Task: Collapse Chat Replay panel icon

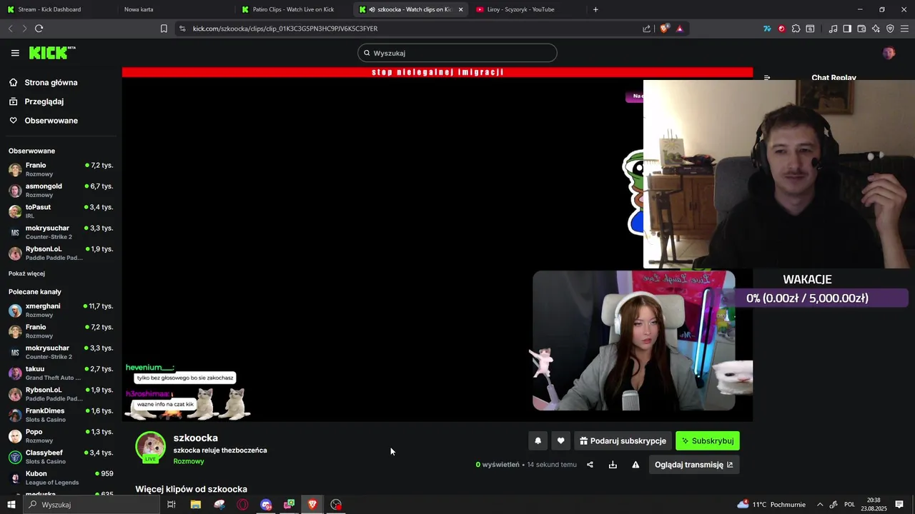Action: tap(767, 78)
